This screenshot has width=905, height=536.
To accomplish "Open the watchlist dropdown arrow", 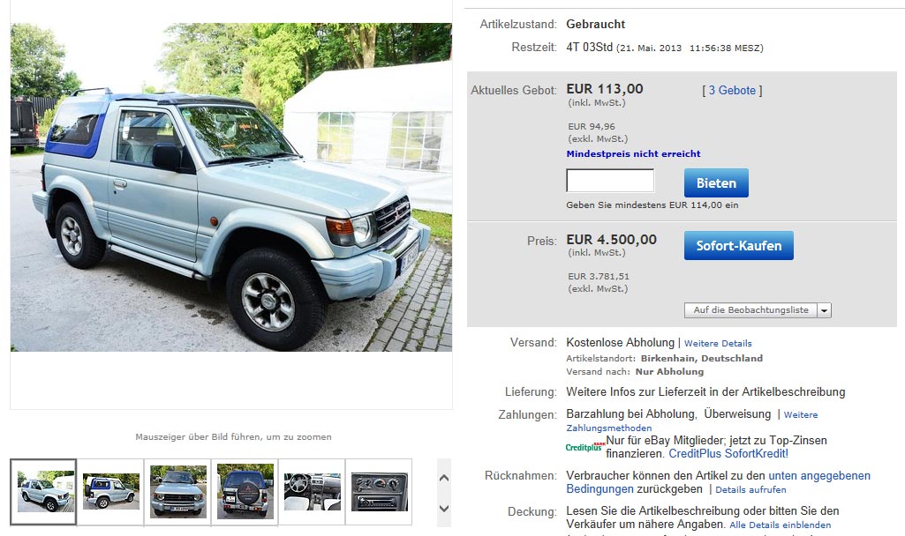I will pyautogui.click(x=824, y=310).
